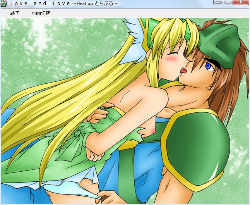Open the 終了 menu
250x205 pixels.
tap(15, 13)
